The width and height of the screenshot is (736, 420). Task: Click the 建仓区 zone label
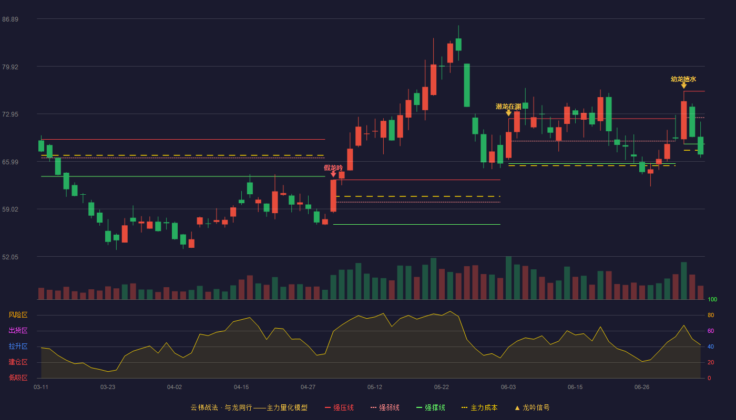18,362
